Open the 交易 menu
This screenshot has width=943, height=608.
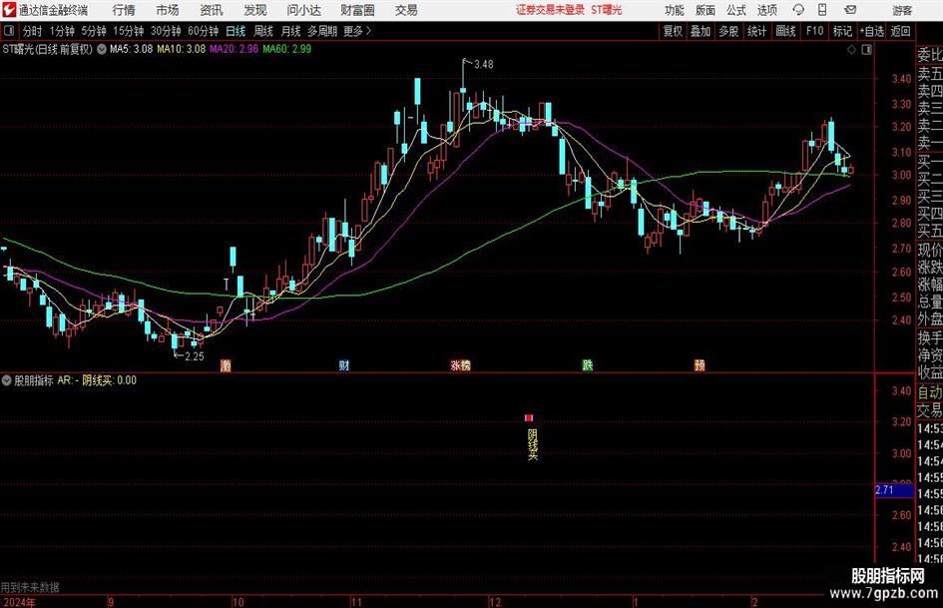pyautogui.click(x=406, y=10)
